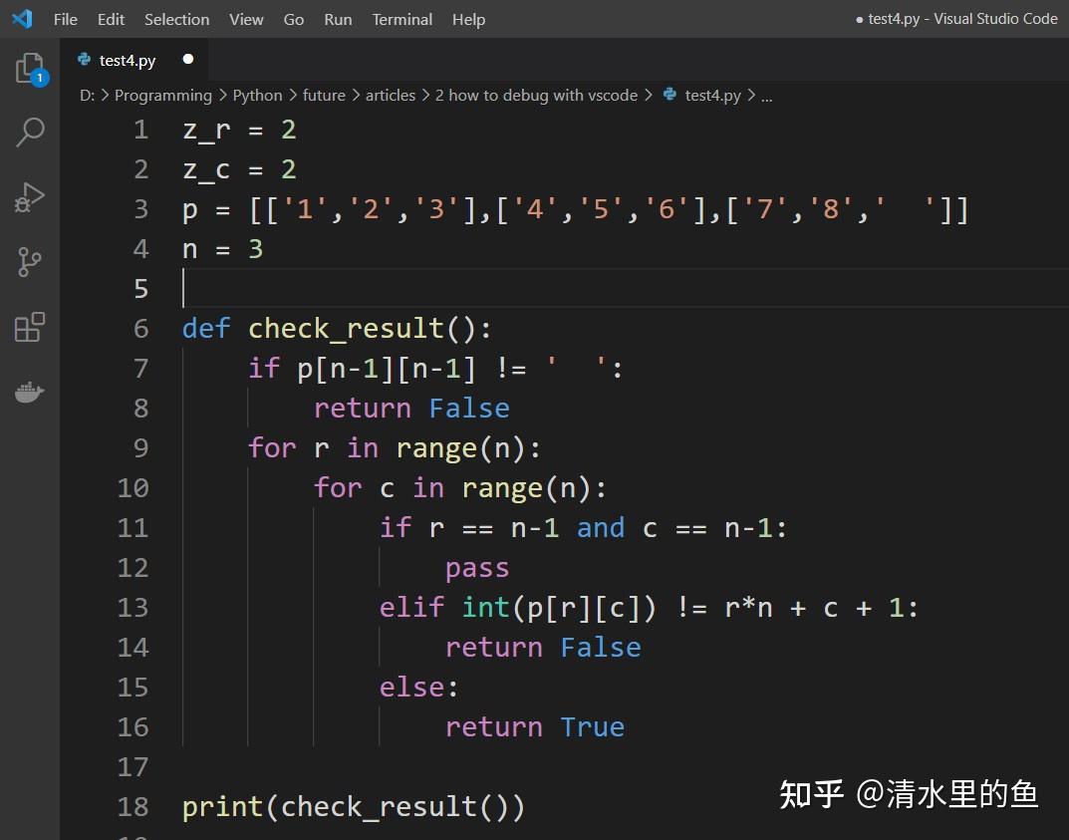The image size is (1069, 840).
Task: Select the test4.py editor tab
Action: pos(127,60)
